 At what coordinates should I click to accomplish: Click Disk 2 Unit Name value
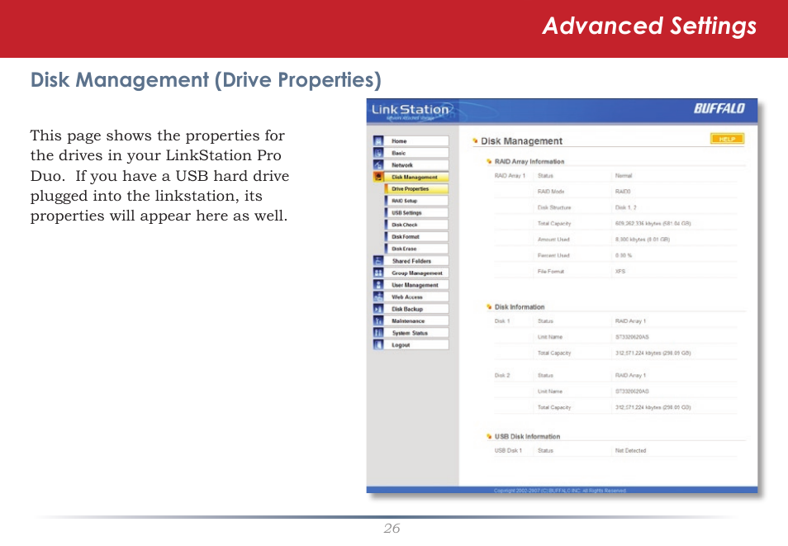pos(632,392)
